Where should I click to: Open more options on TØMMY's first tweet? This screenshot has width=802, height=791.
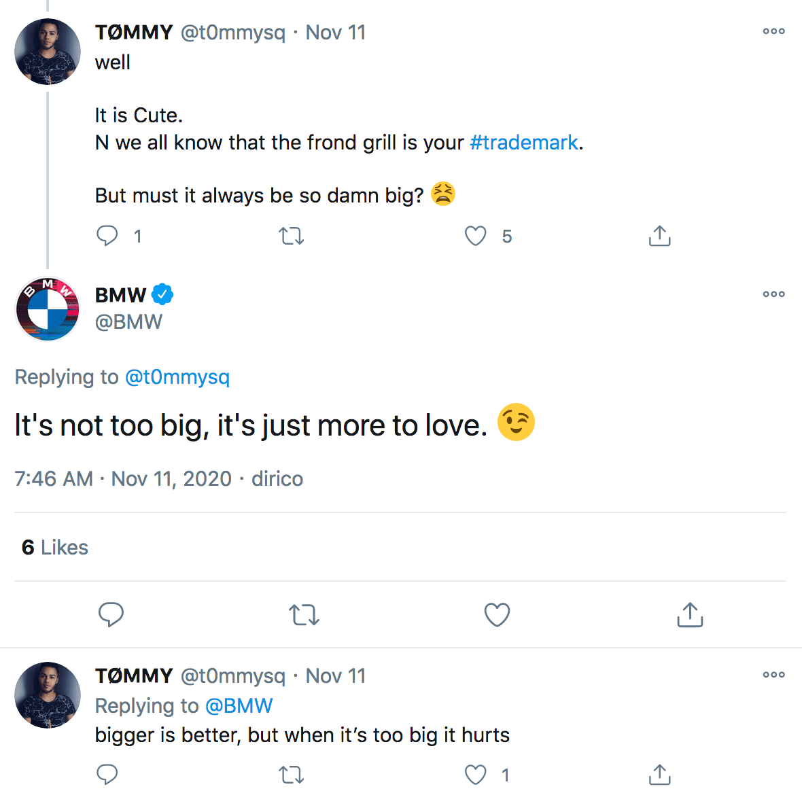(x=773, y=31)
